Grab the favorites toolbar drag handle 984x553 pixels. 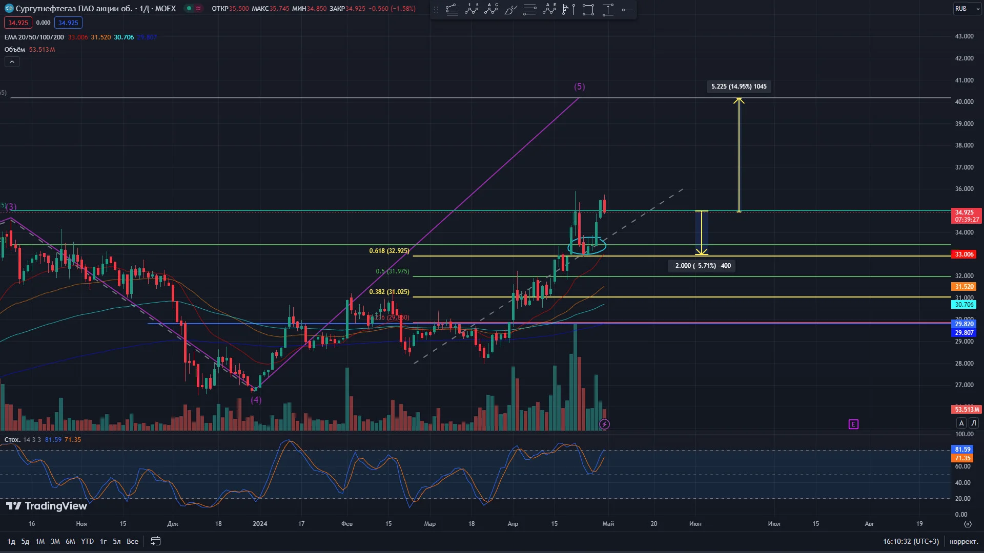coord(436,10)
